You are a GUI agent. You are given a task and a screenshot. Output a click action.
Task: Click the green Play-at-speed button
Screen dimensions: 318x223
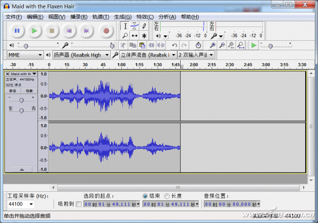(254, 45)
